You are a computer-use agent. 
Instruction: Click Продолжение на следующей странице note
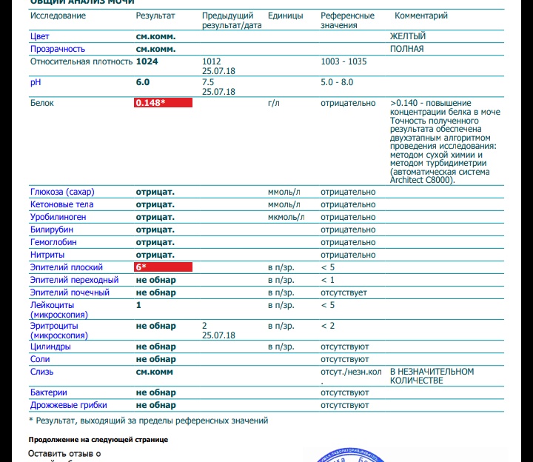click(x=98, y=439)
